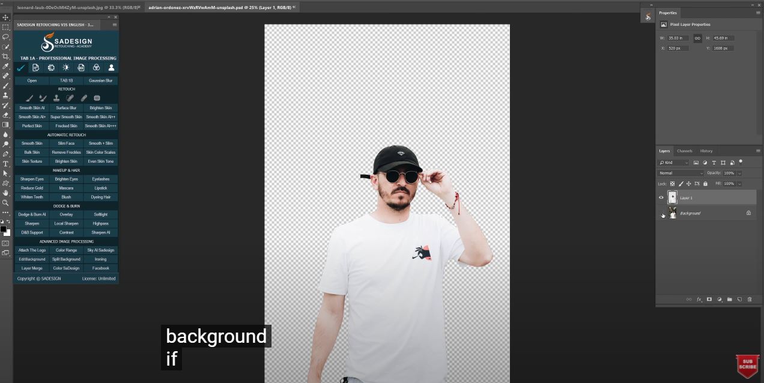The width and height of the screenshot is (764, 383).
Task: Toggle pixel layer filter in Layers panel
Action: click(696, 163)
